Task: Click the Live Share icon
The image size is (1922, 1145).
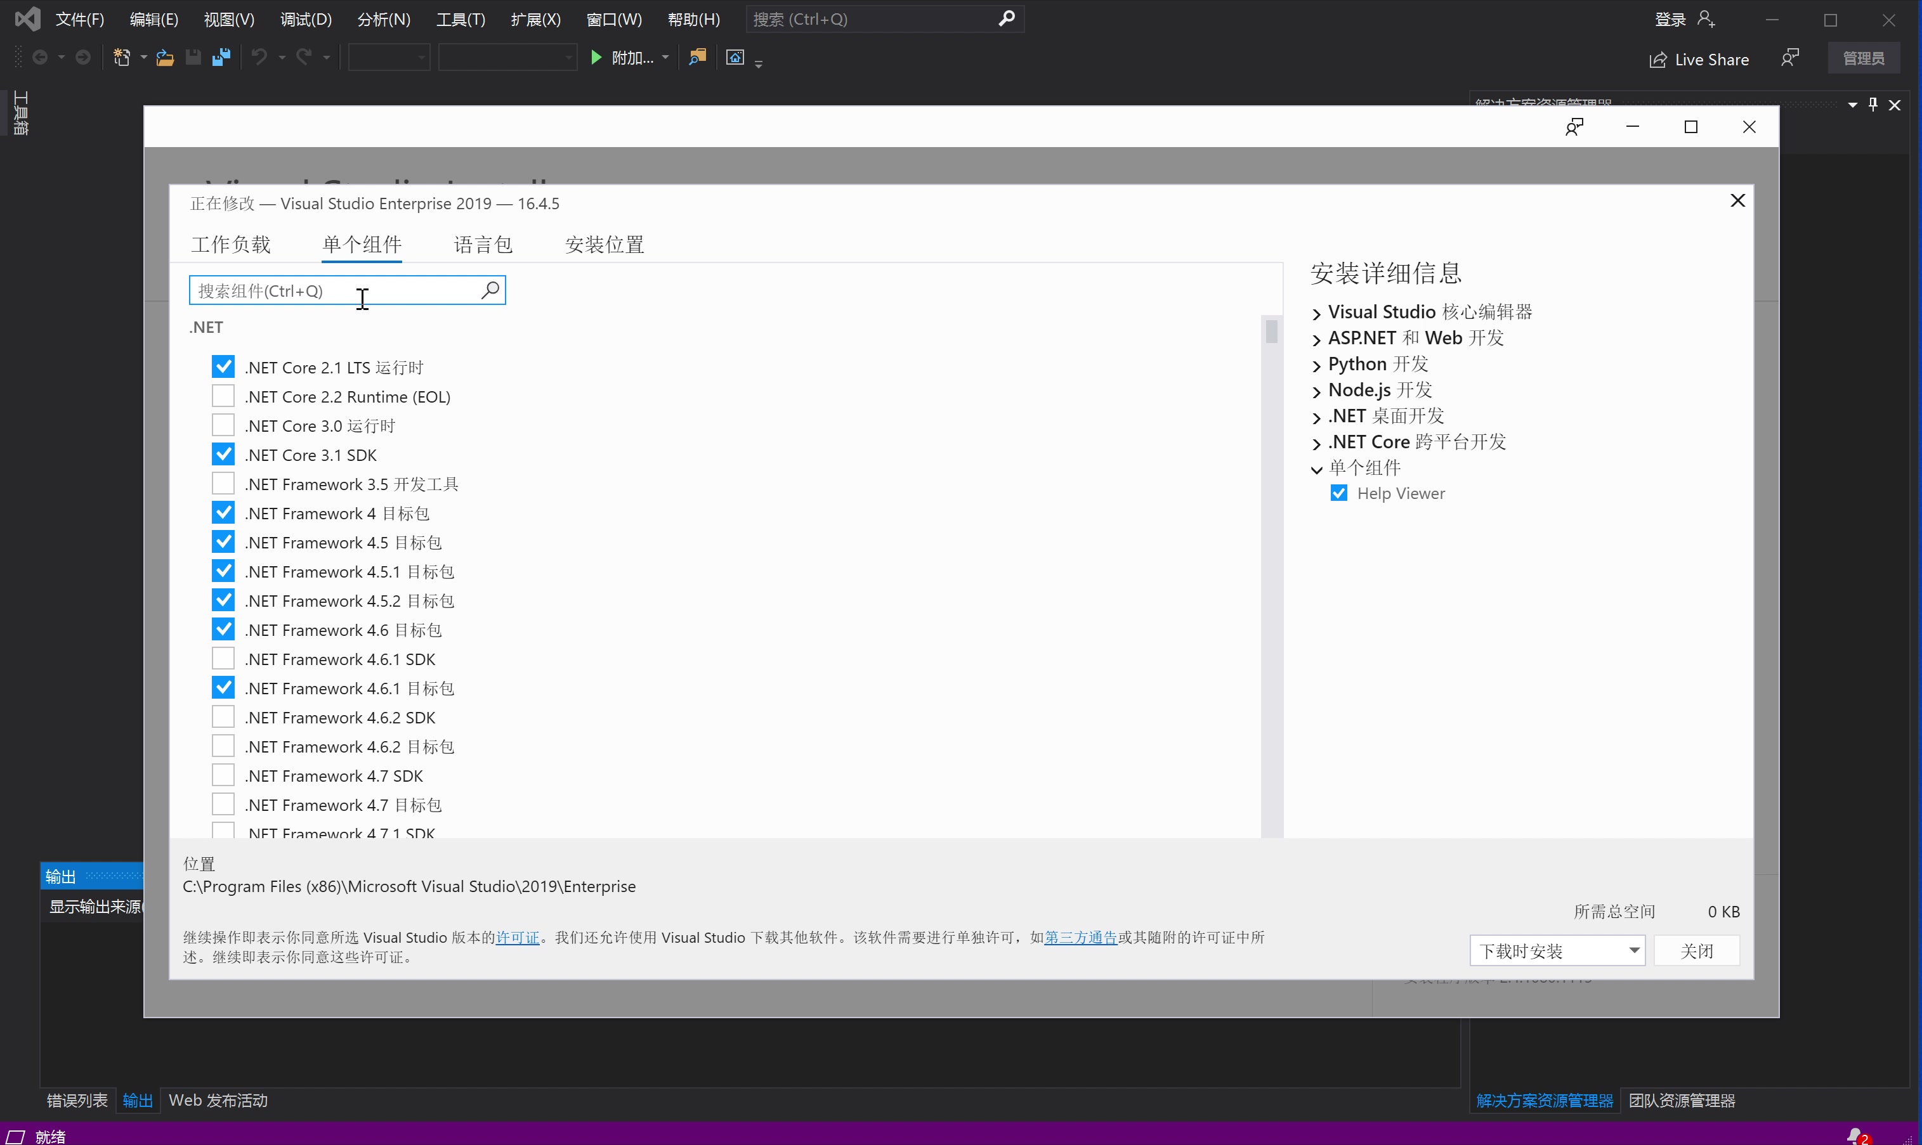Action: tap(1657, 60)
